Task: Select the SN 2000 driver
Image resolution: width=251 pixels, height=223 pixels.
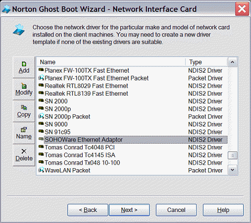Action: (x=132, y=101)
